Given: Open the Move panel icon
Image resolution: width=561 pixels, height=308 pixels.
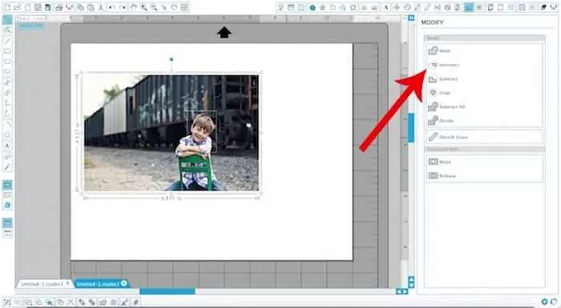Looking at the screenshot, I should pyautogui.click(x=397, y=7).
